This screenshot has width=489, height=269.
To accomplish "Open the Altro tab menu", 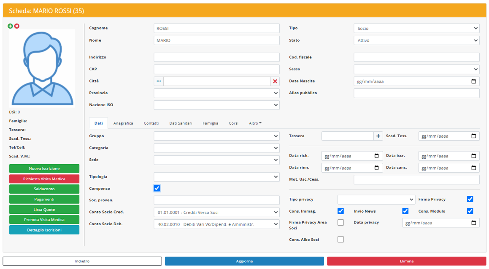I will click(x=255, y=123).
